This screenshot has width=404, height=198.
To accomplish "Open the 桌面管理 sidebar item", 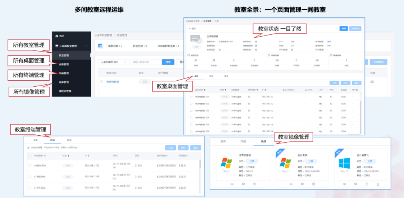I will (x=64, y=64).
